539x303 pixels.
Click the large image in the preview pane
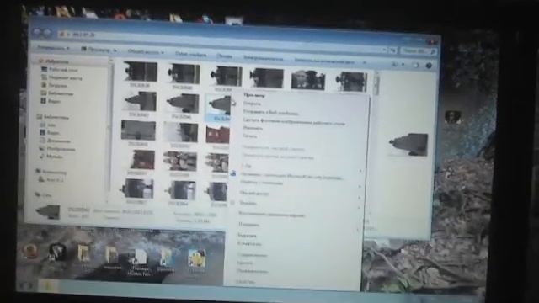tap(408, 144)
